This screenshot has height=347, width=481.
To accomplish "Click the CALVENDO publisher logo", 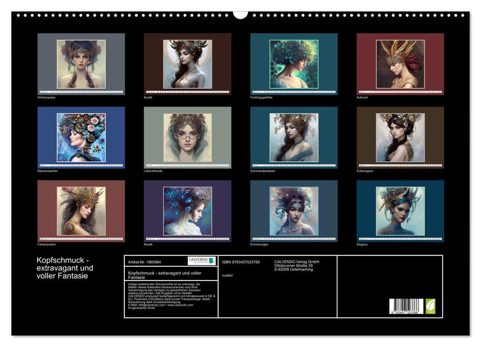I will (x=200, y=261).
